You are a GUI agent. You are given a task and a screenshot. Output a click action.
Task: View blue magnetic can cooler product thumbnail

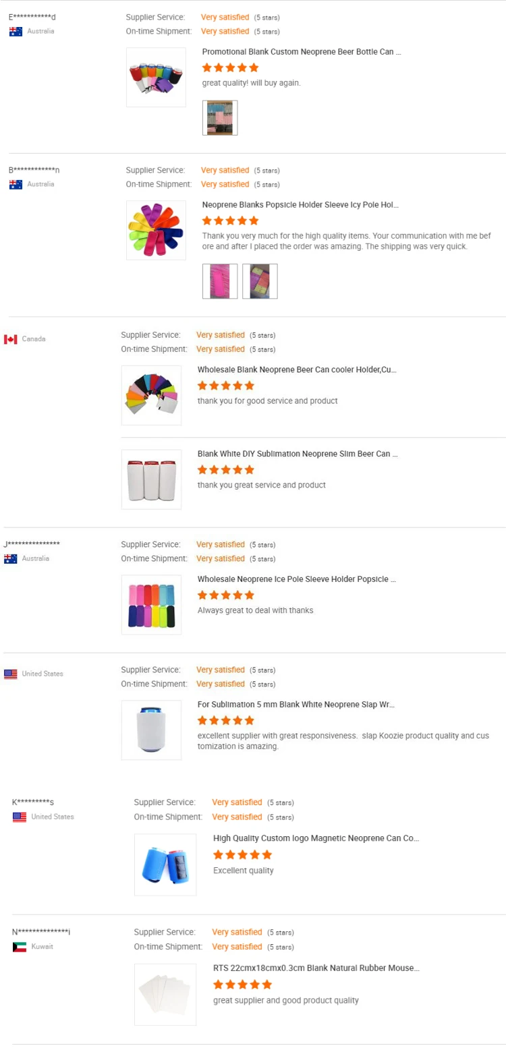(165, 865)
